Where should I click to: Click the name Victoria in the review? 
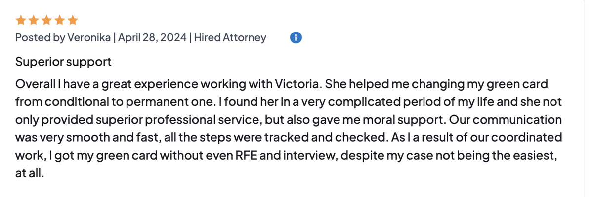pyautogui.click(x=296, y=84)
